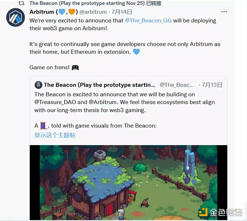Screen dimensions: 247x221
Task: Click the @arbitrum handle
Action: (93, 12)
